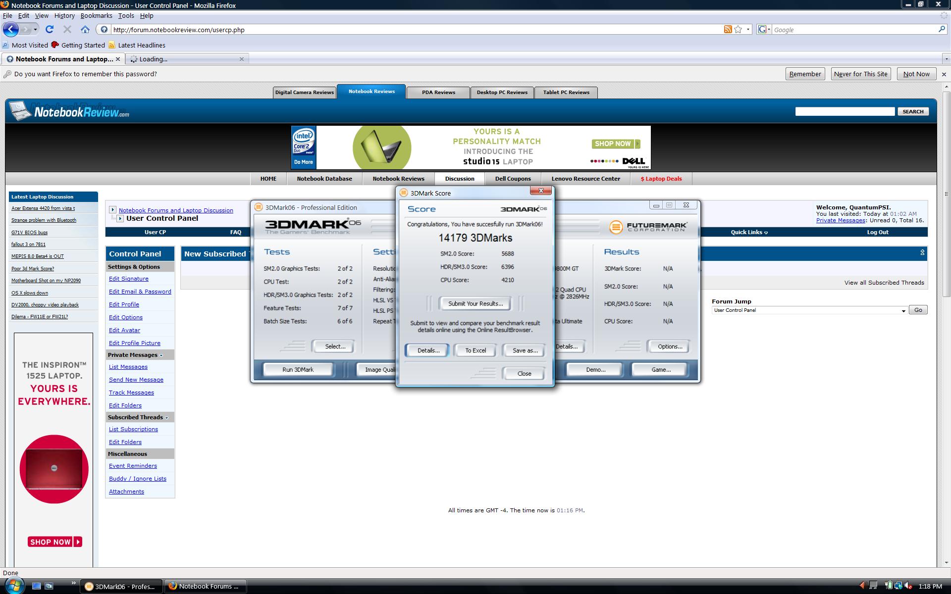Submit Your Results in 3DMark Score dialog

tap(475, 303)
